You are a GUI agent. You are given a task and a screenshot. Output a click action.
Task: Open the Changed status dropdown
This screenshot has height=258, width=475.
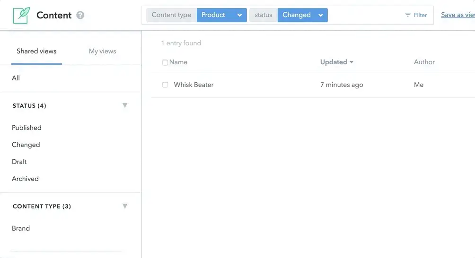(302, 15)
